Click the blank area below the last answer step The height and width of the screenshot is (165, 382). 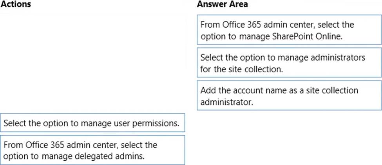tap(289, 137)
